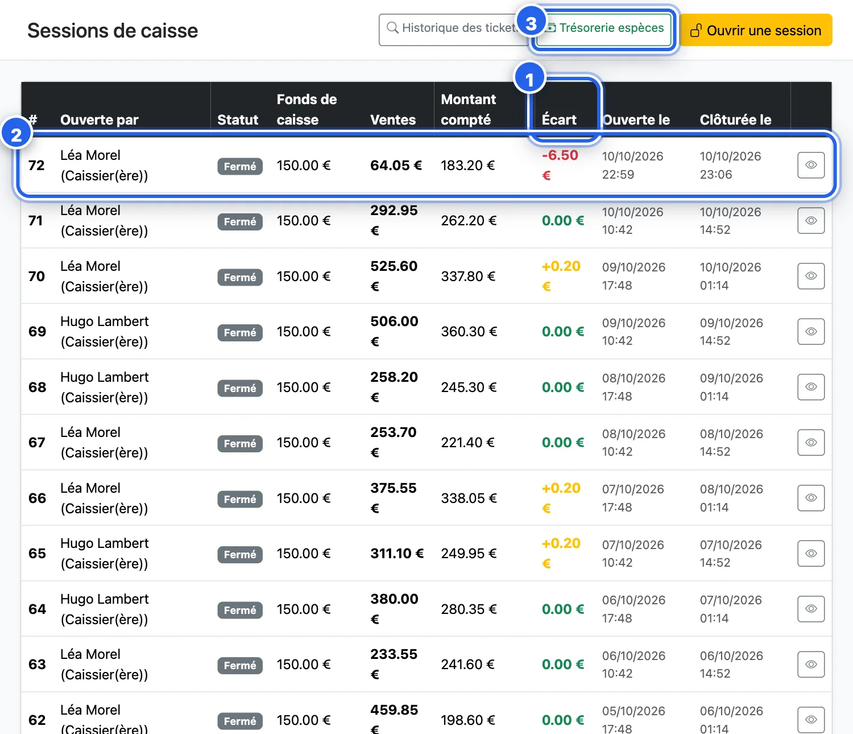The height and width of the screenshot is (734, 853).
Task: Select the Montant compté column header
Action: (x=469, y=109)
